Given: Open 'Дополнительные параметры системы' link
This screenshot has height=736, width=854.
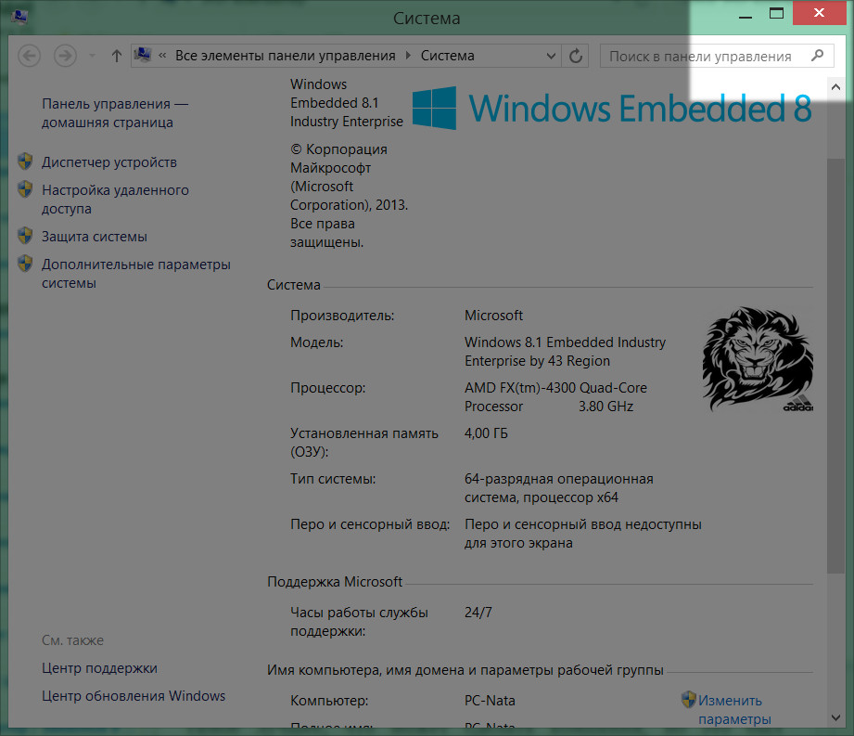Looking at the screenshot, I should point(136,273).
